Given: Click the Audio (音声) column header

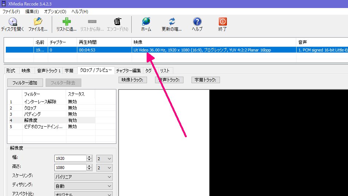Looking at the screenshot, I should (x=322, y=42).
